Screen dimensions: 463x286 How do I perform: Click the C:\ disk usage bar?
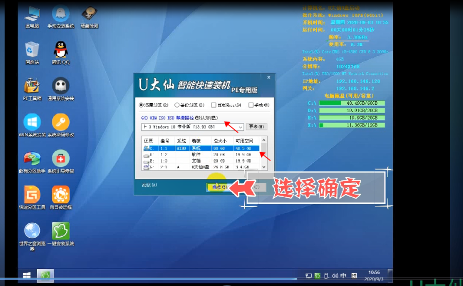pyautogui.click(x=352, y=103)
